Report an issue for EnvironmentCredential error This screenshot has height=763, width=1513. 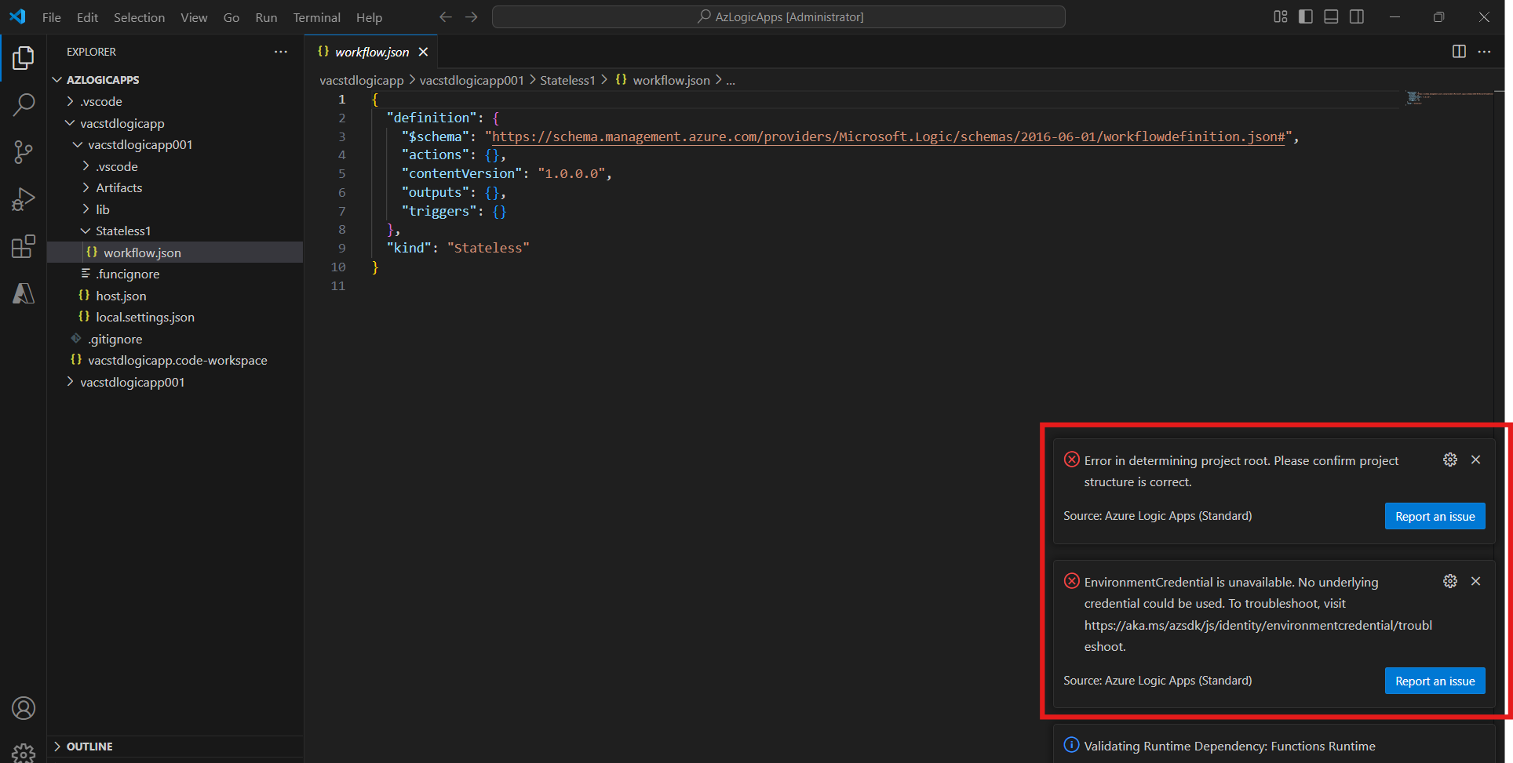[x=1435, y=681]
